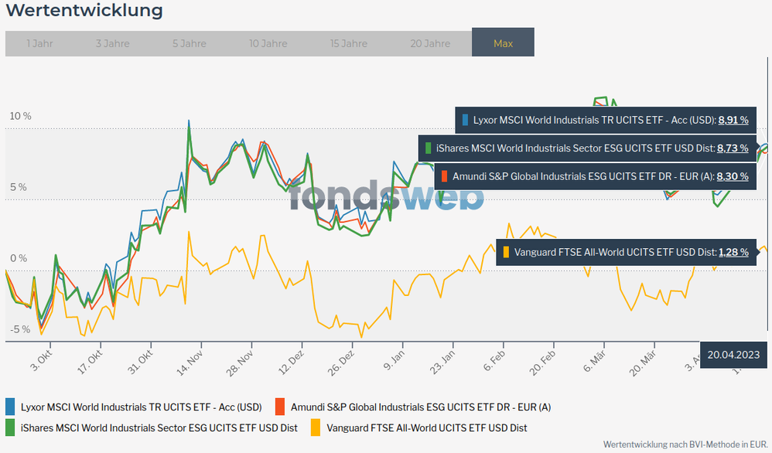Click Lyxor 8,91 % tooltip value

point(733,120)
